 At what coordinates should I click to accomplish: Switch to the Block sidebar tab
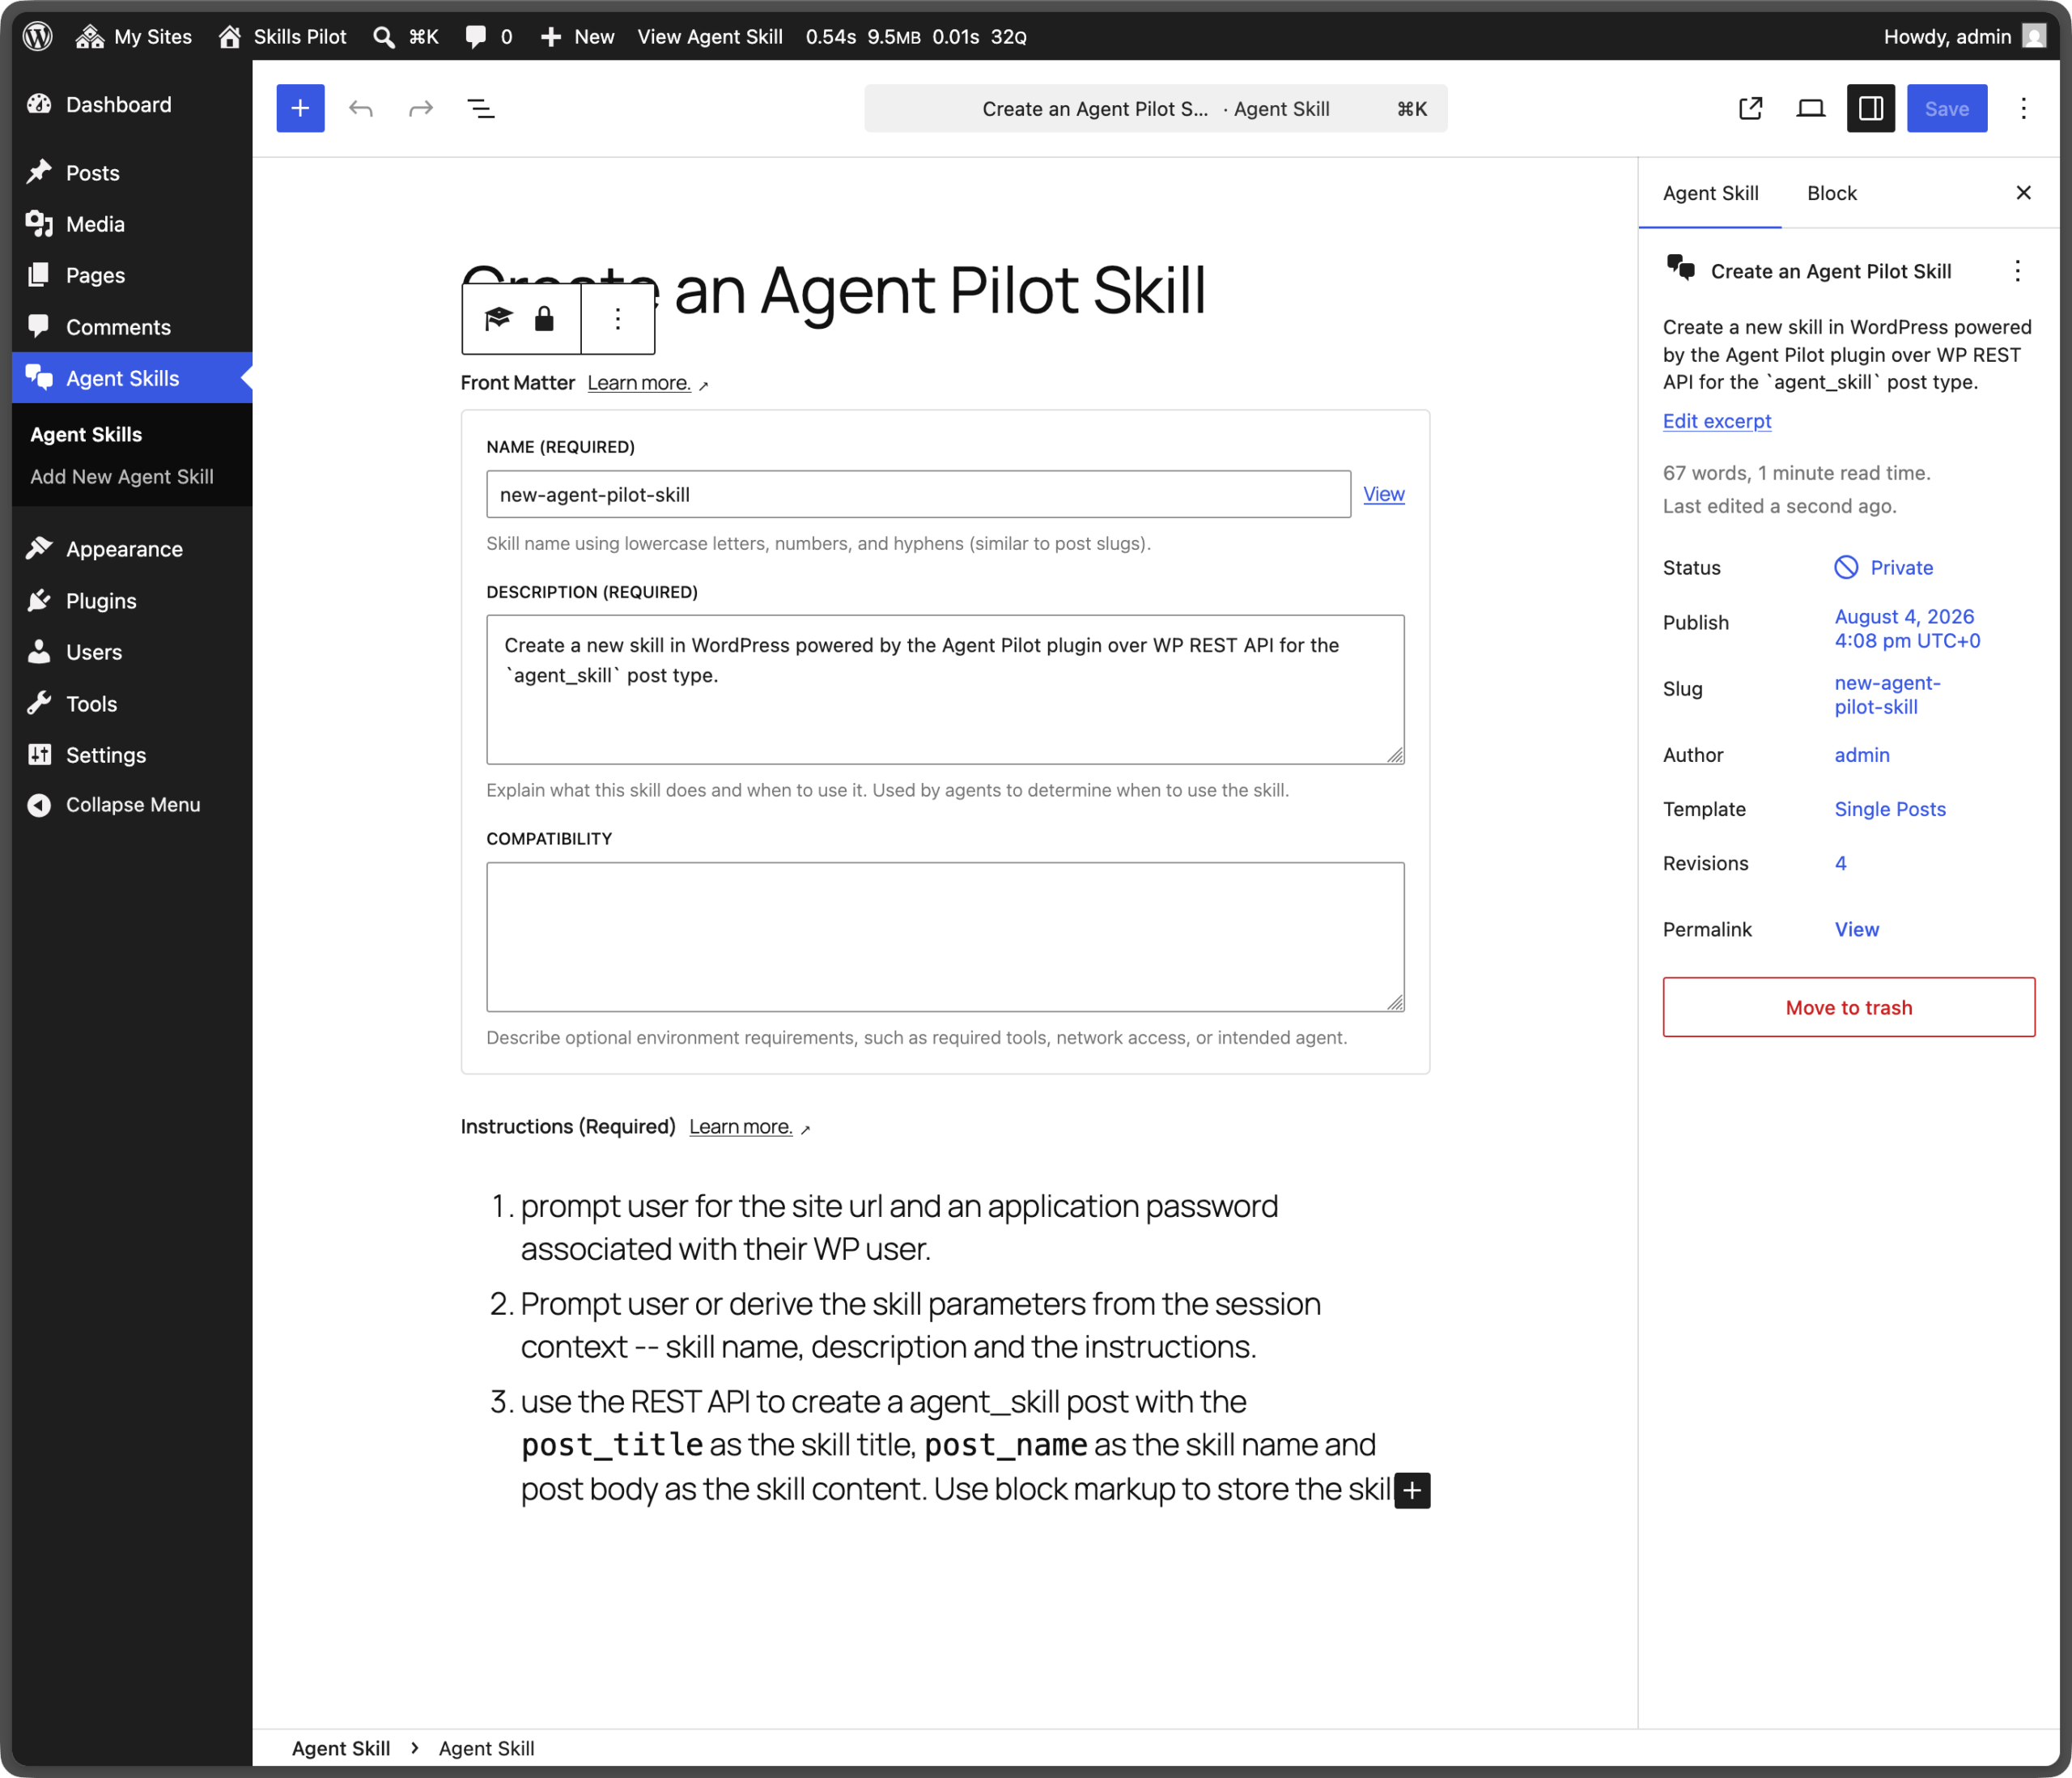1831,194
